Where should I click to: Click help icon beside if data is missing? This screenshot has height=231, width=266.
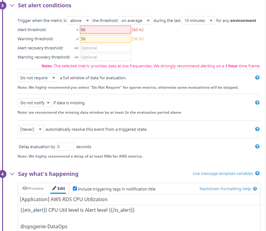coord(257,102)
